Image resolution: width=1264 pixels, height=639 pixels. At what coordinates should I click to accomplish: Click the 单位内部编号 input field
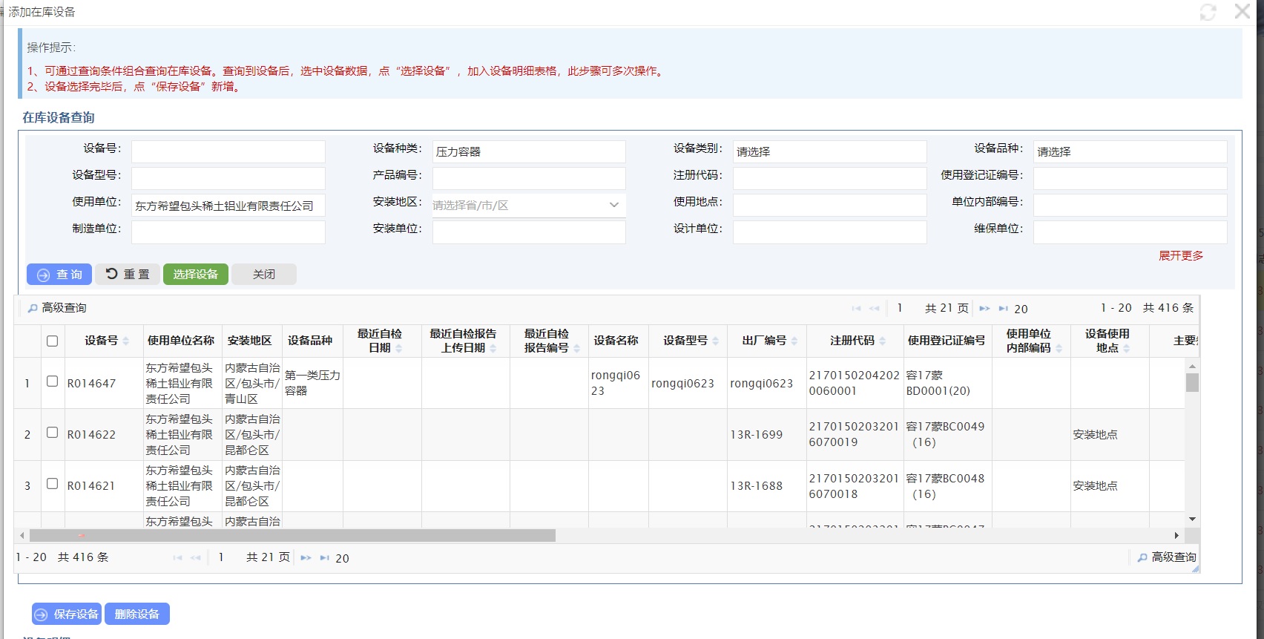1130,206
